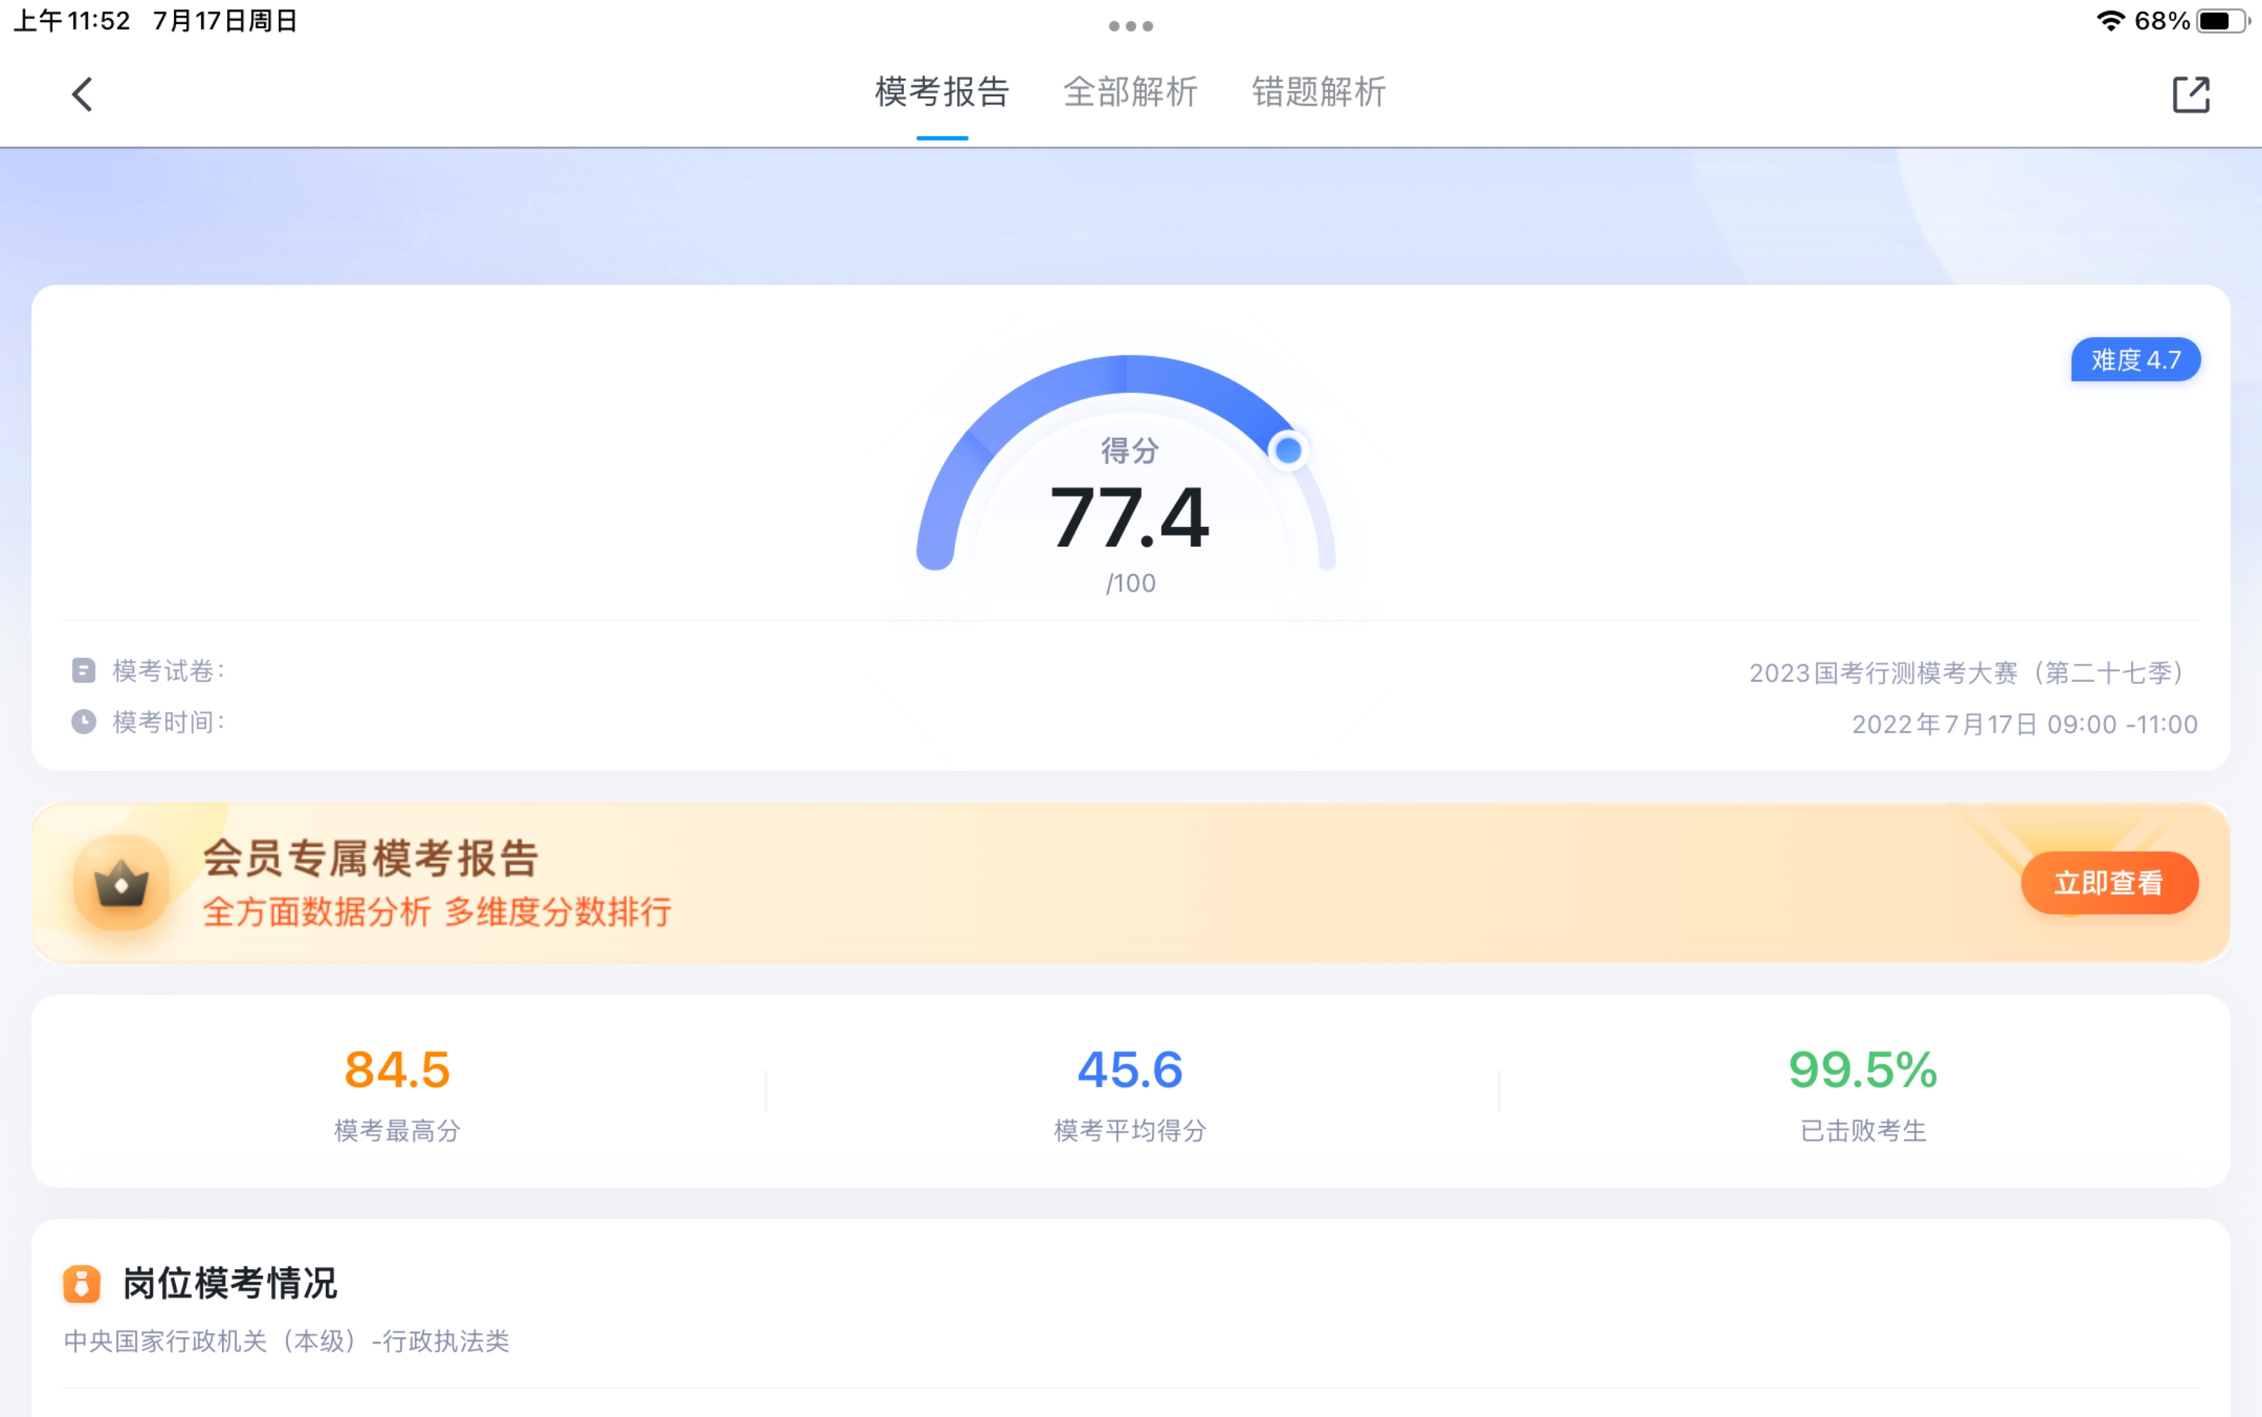Image resolution: width=2262 pixels, height=1417 pixels.
Task: Tap the 模考时间 clock icon
Action: coord(83,722)
